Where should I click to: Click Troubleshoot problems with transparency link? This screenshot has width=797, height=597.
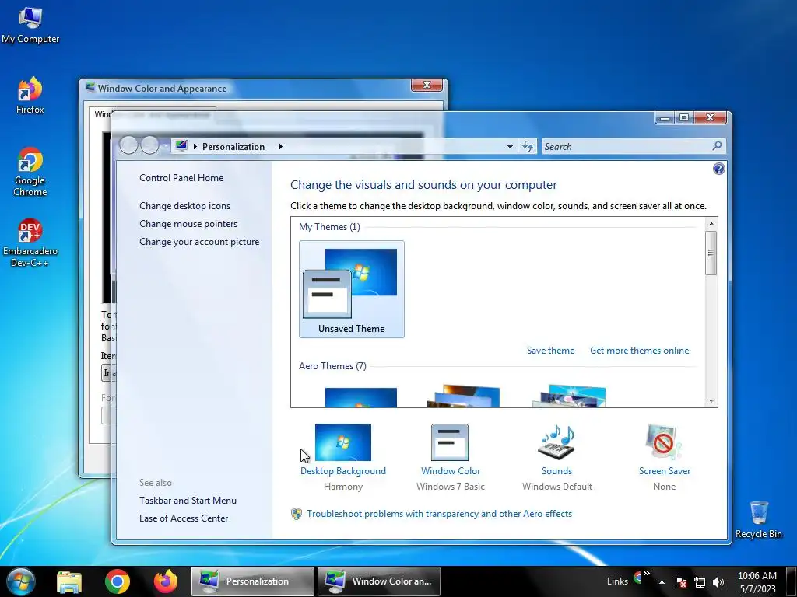(x=439, y=514)
